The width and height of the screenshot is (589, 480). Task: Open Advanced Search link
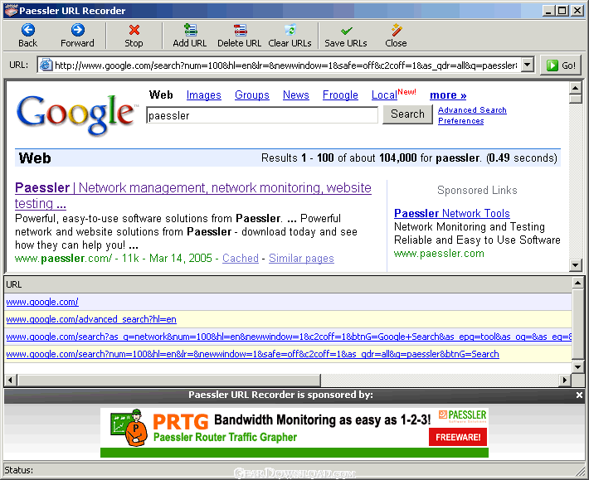click(x=472, y=110)
